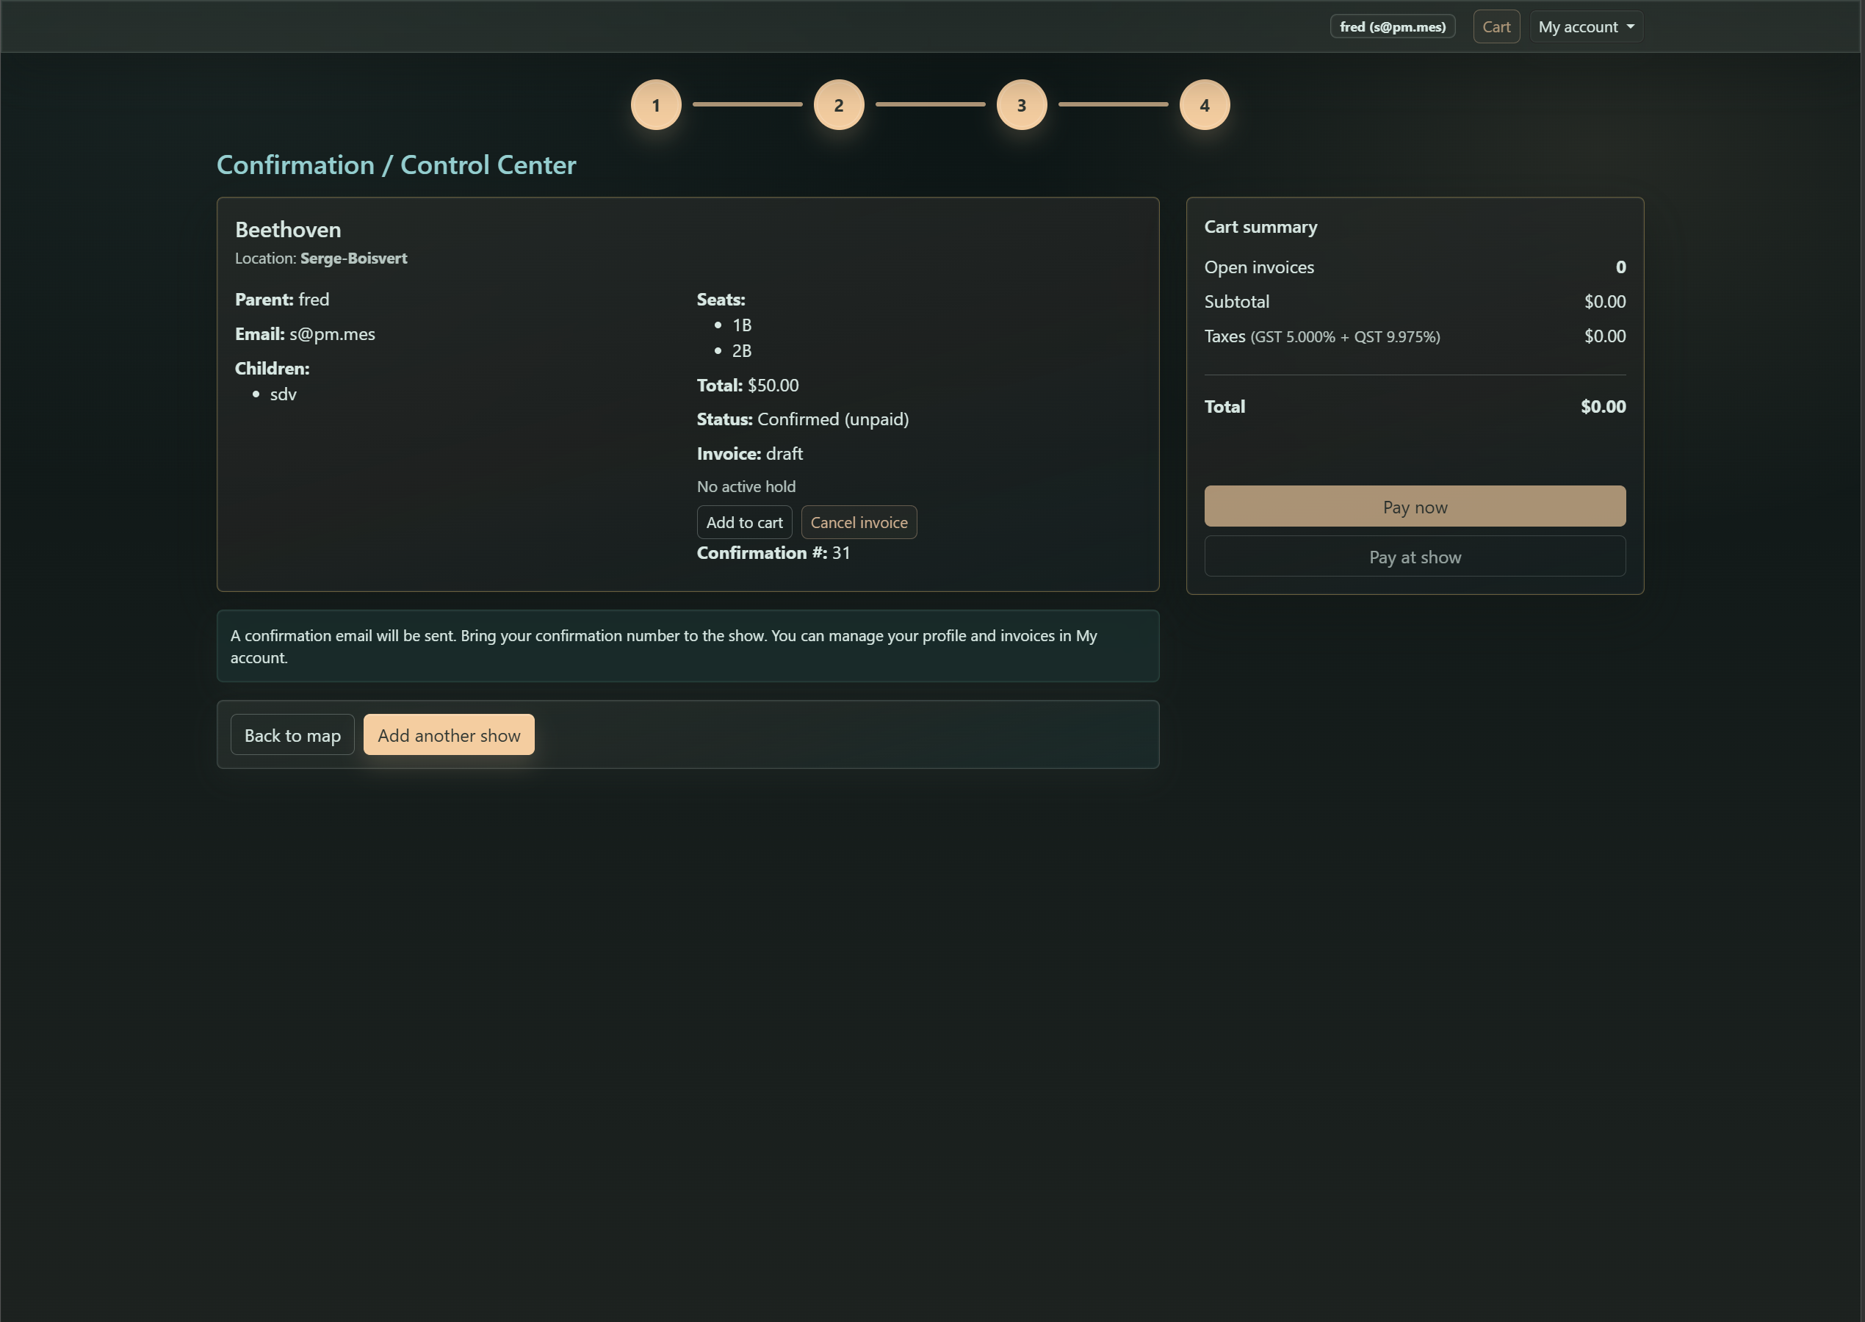1865x1322 pixels.
Task: Click step 2 circle in the progress indicator
Action: [x=838, y=104]
